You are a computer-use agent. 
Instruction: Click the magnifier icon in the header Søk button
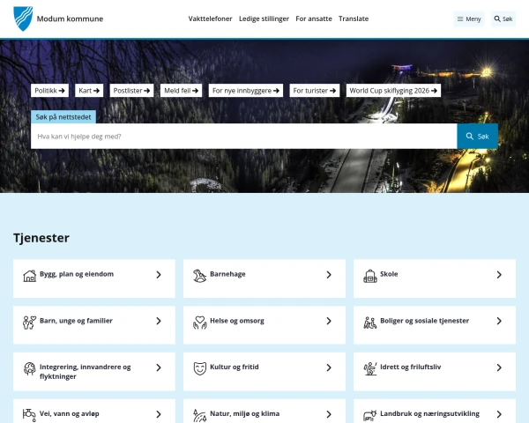pyautogui.click(x=497, y=19)
